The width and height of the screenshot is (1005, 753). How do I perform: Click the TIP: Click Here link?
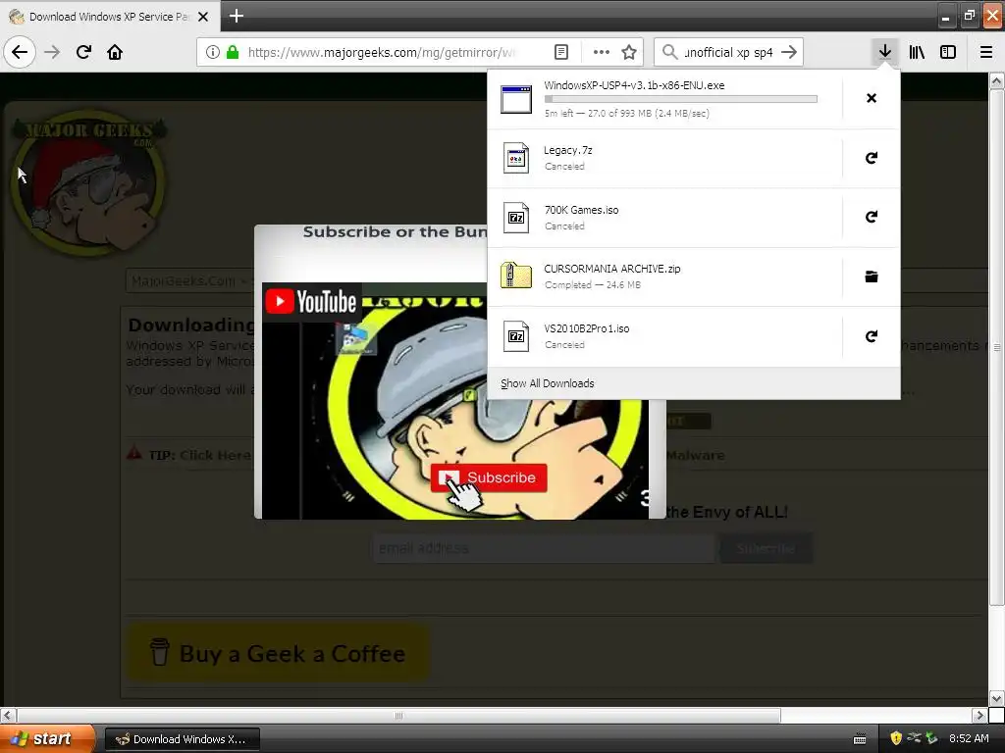pos(200,455)
